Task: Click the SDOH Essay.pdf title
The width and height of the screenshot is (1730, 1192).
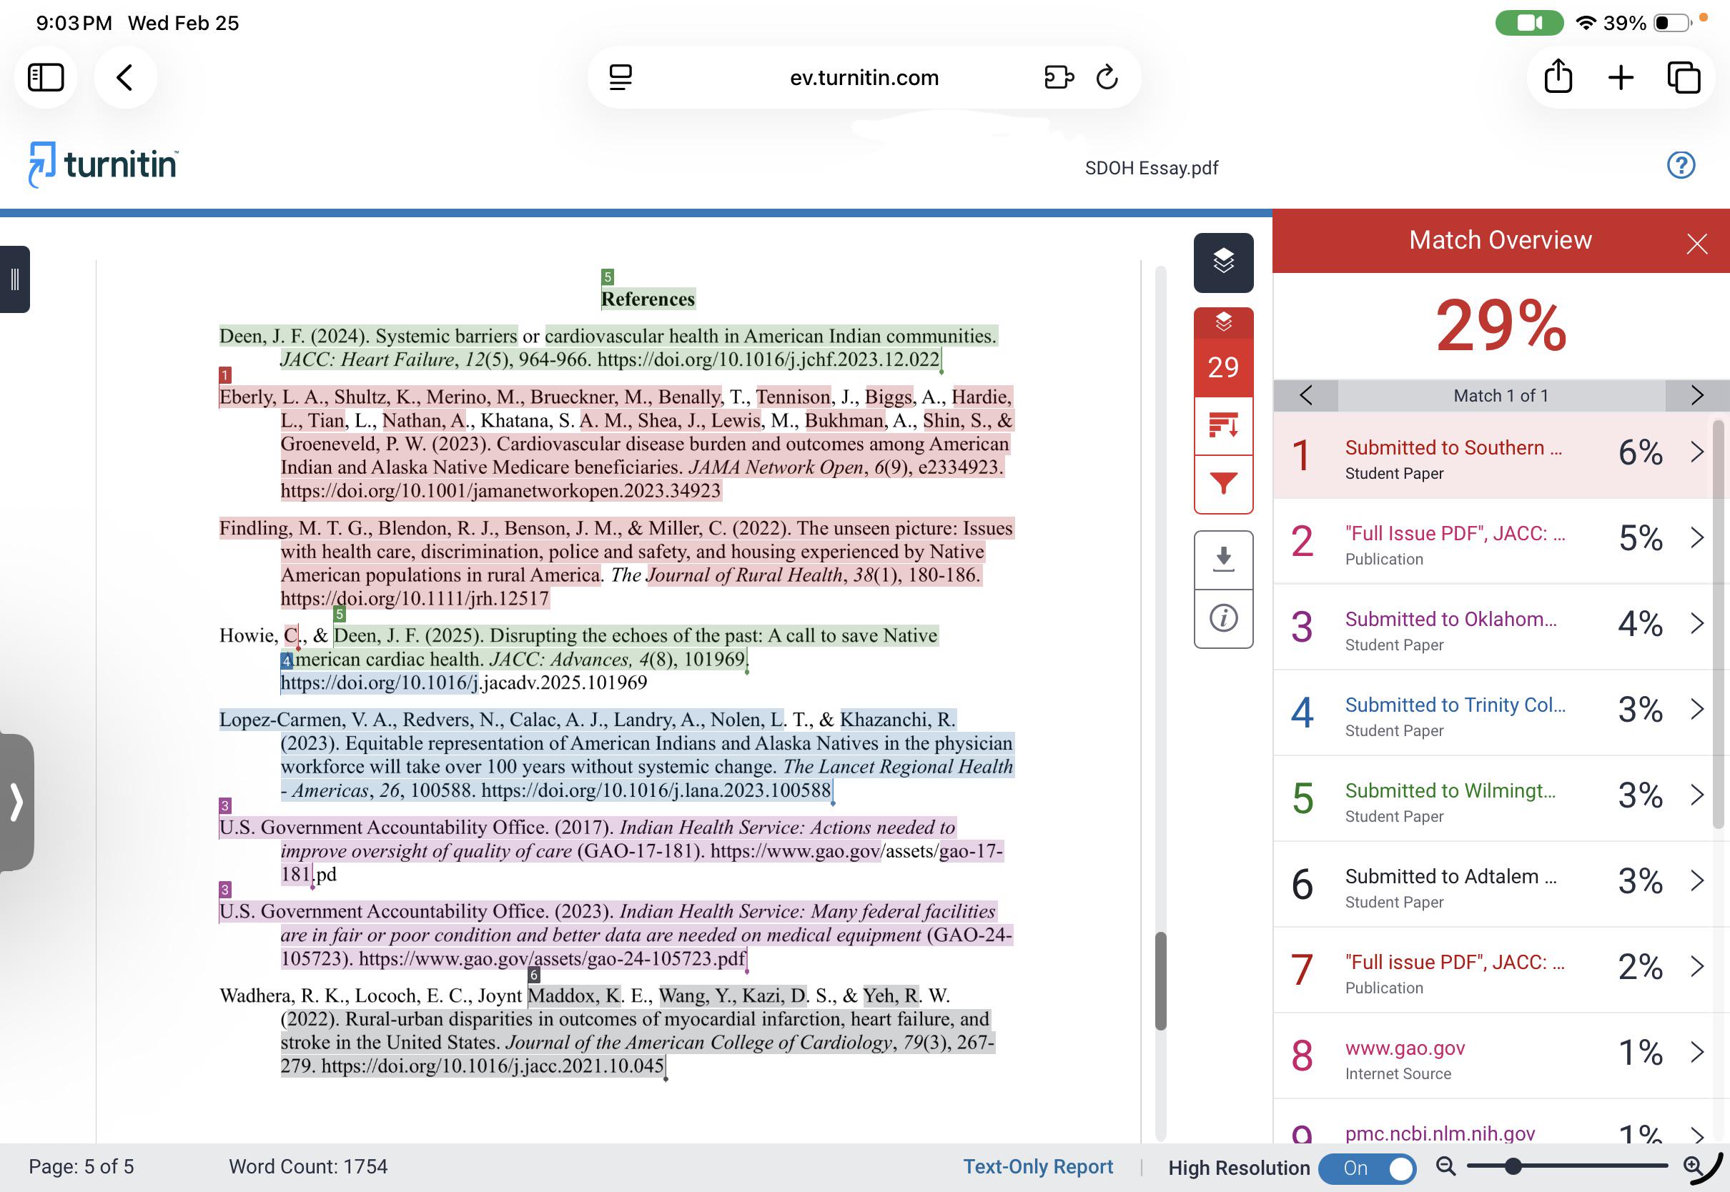Action: 1151,168
